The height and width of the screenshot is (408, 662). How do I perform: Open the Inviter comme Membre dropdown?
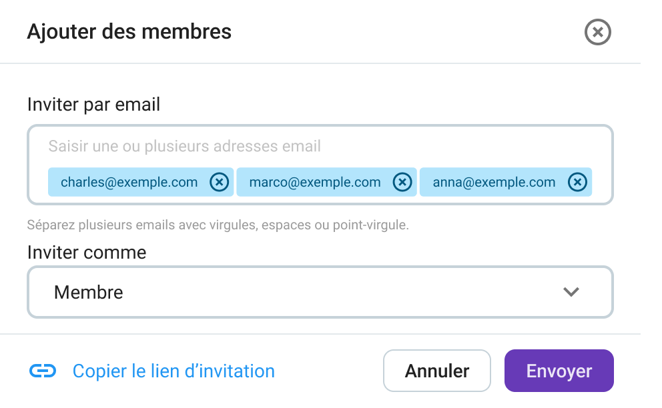coord(320,292)
